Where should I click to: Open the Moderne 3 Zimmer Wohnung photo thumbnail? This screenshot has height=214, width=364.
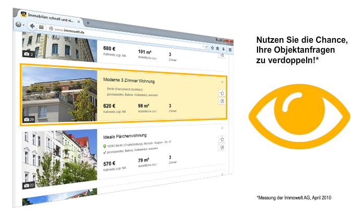tap(59, 95)
